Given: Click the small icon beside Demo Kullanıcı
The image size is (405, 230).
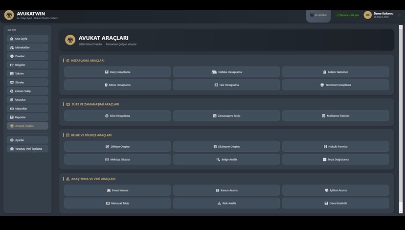Looking at the screenshot, I should (399, 15).
